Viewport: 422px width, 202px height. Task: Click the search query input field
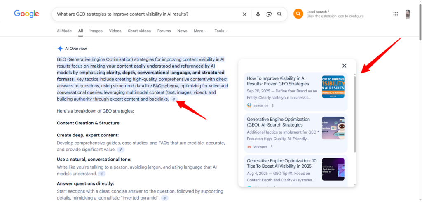click(x=144, y=14)
